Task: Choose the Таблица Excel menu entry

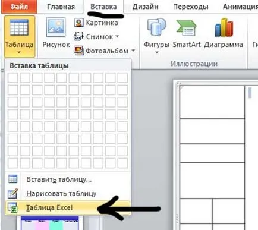Action: (68, 207)
